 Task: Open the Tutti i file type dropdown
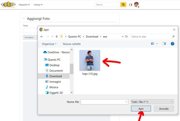click(152, 102)
